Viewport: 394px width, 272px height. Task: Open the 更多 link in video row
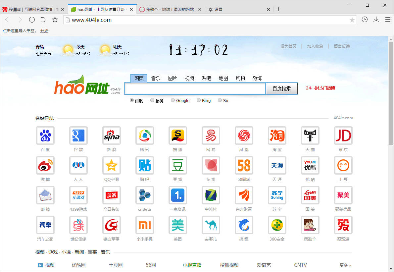click(x=345, y=265)
